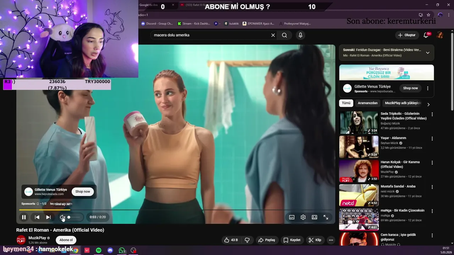Open Discord from the taskbar
Viewport: 454px width, 255px height.
[x=110, y=250]
